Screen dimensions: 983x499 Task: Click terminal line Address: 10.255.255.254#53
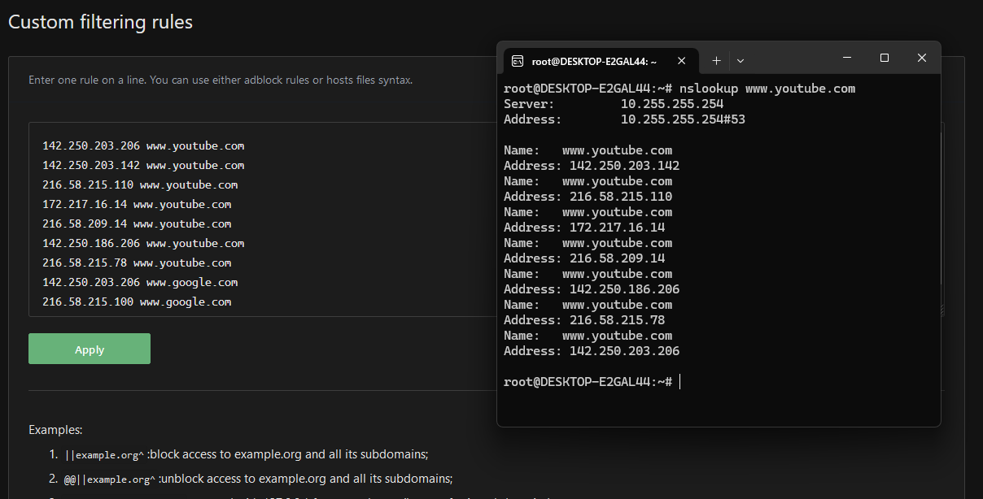624,119
